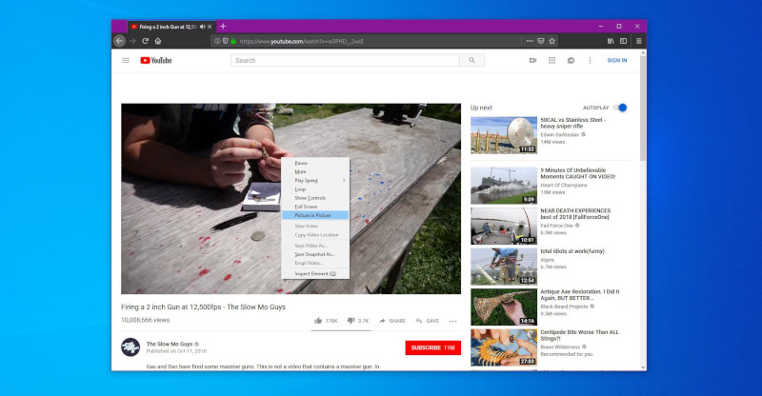Image resolution: width=762 pixels, height=396 pixels.
Task: Bookmark this page with the star icon
Action: 552,41
